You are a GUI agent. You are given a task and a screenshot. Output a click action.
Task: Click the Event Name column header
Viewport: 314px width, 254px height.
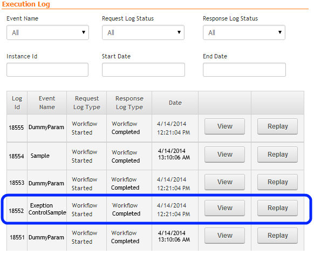coord(47,103)
